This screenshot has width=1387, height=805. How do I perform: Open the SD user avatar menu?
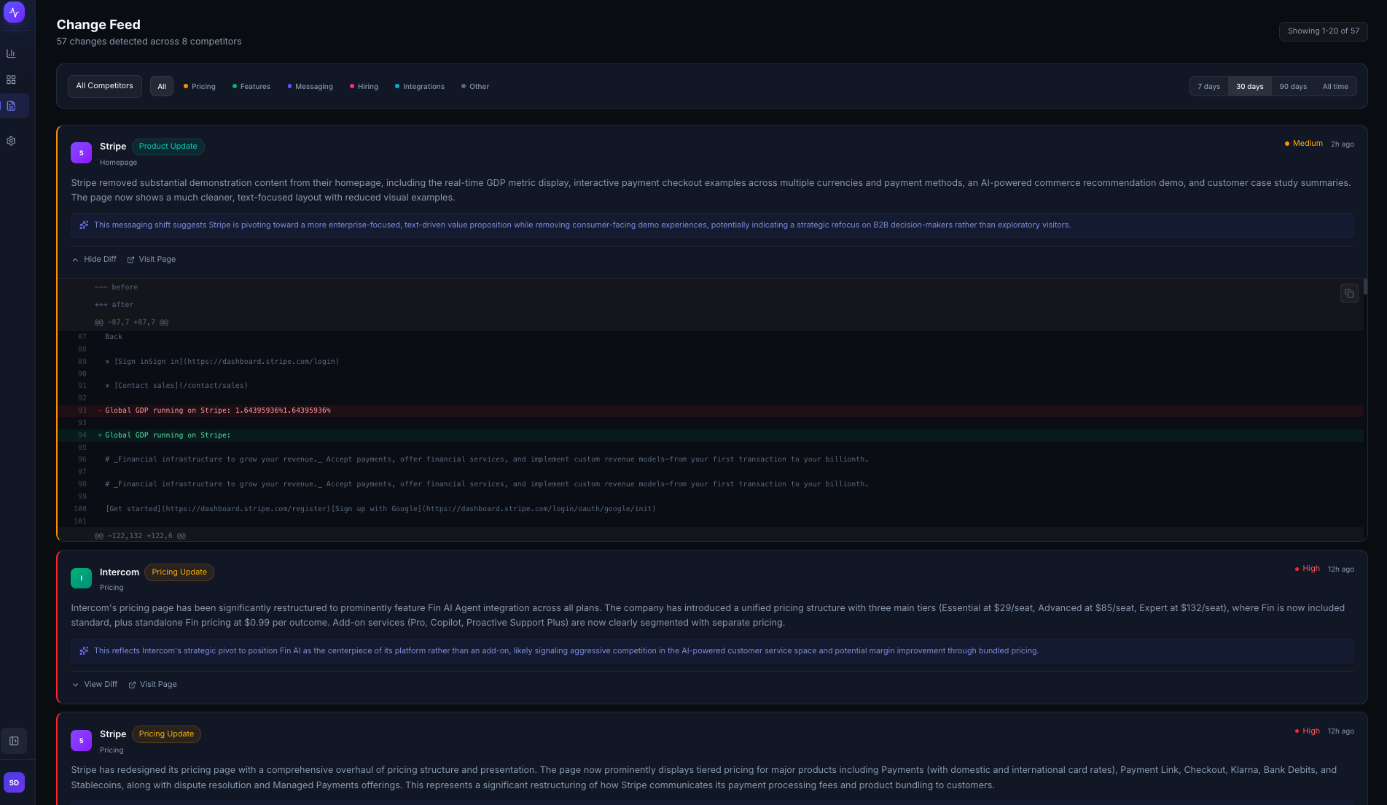14,782
